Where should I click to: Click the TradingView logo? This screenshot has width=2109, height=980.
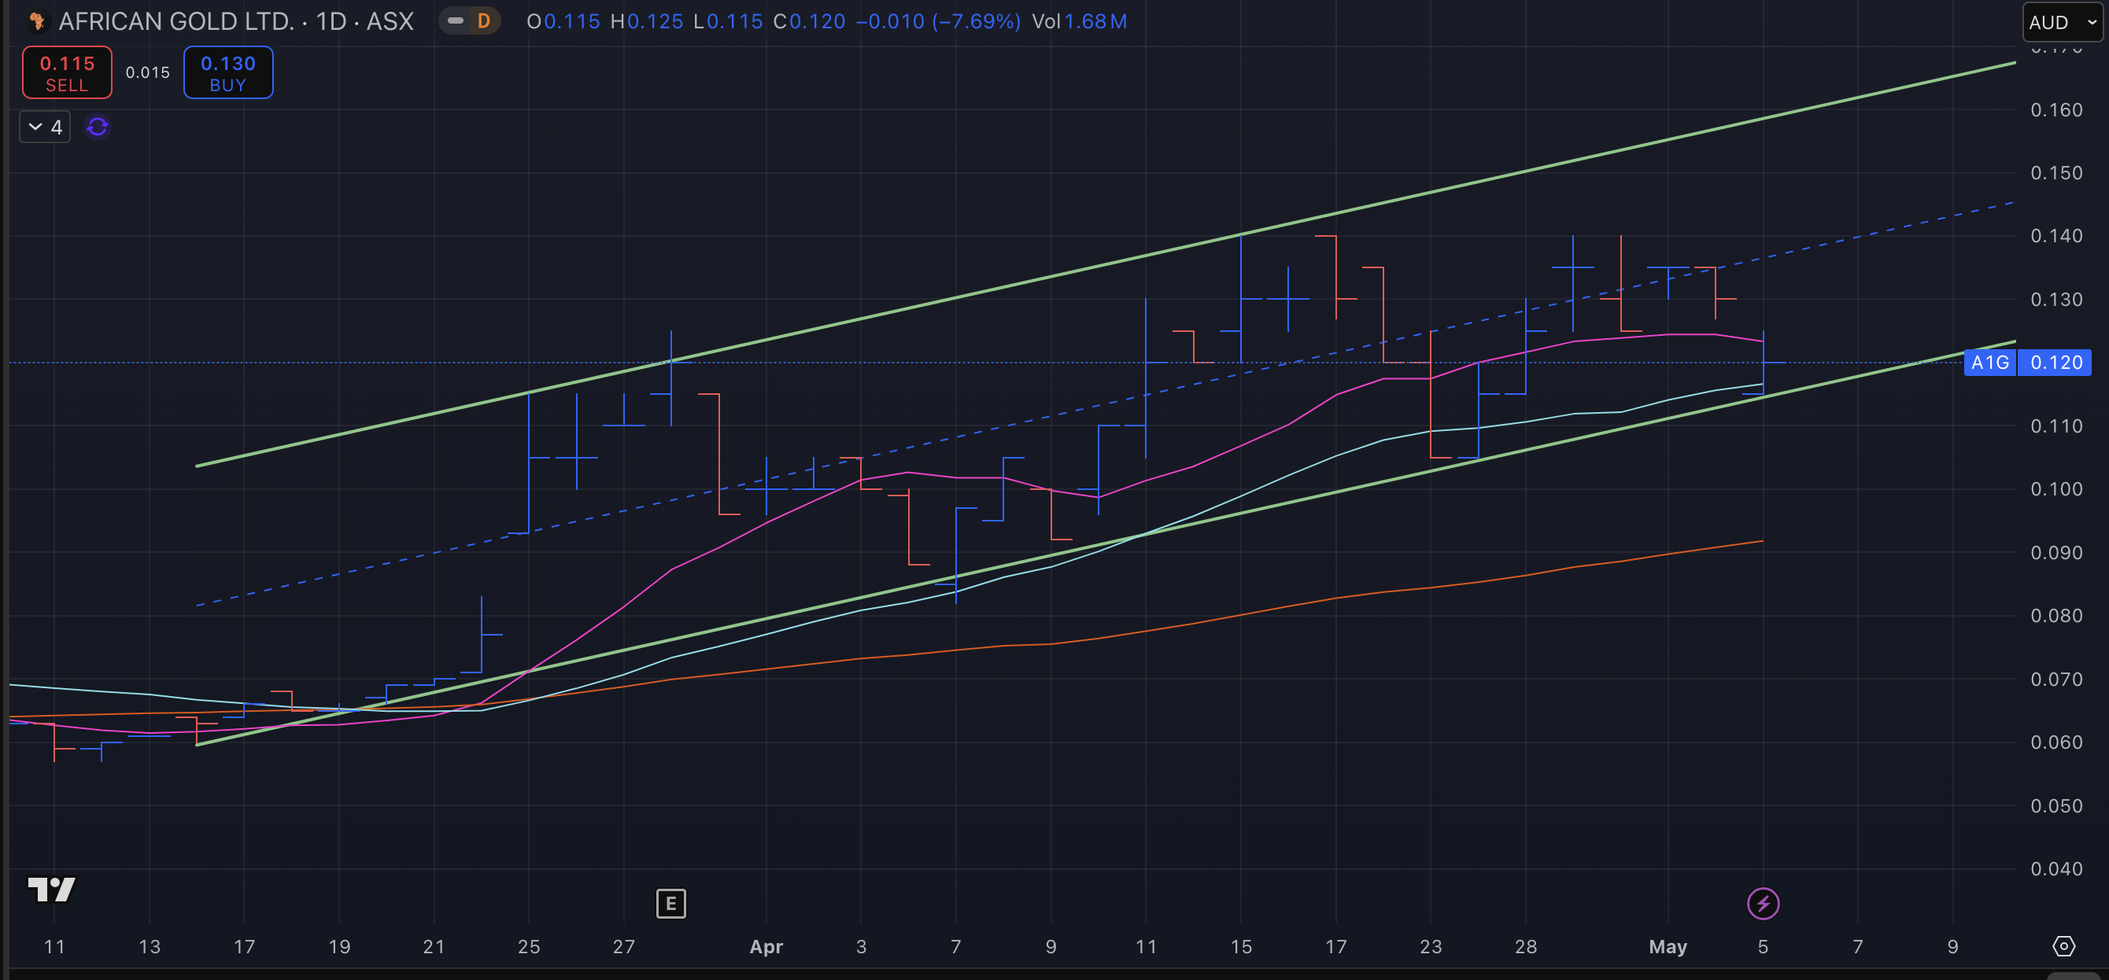point(52,889)
